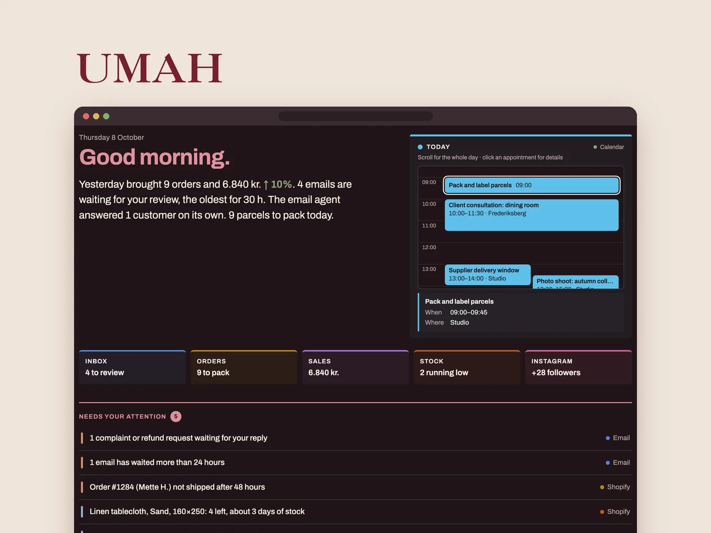
Task: Open the Orders card with 9 to pack
Action: 244,367
